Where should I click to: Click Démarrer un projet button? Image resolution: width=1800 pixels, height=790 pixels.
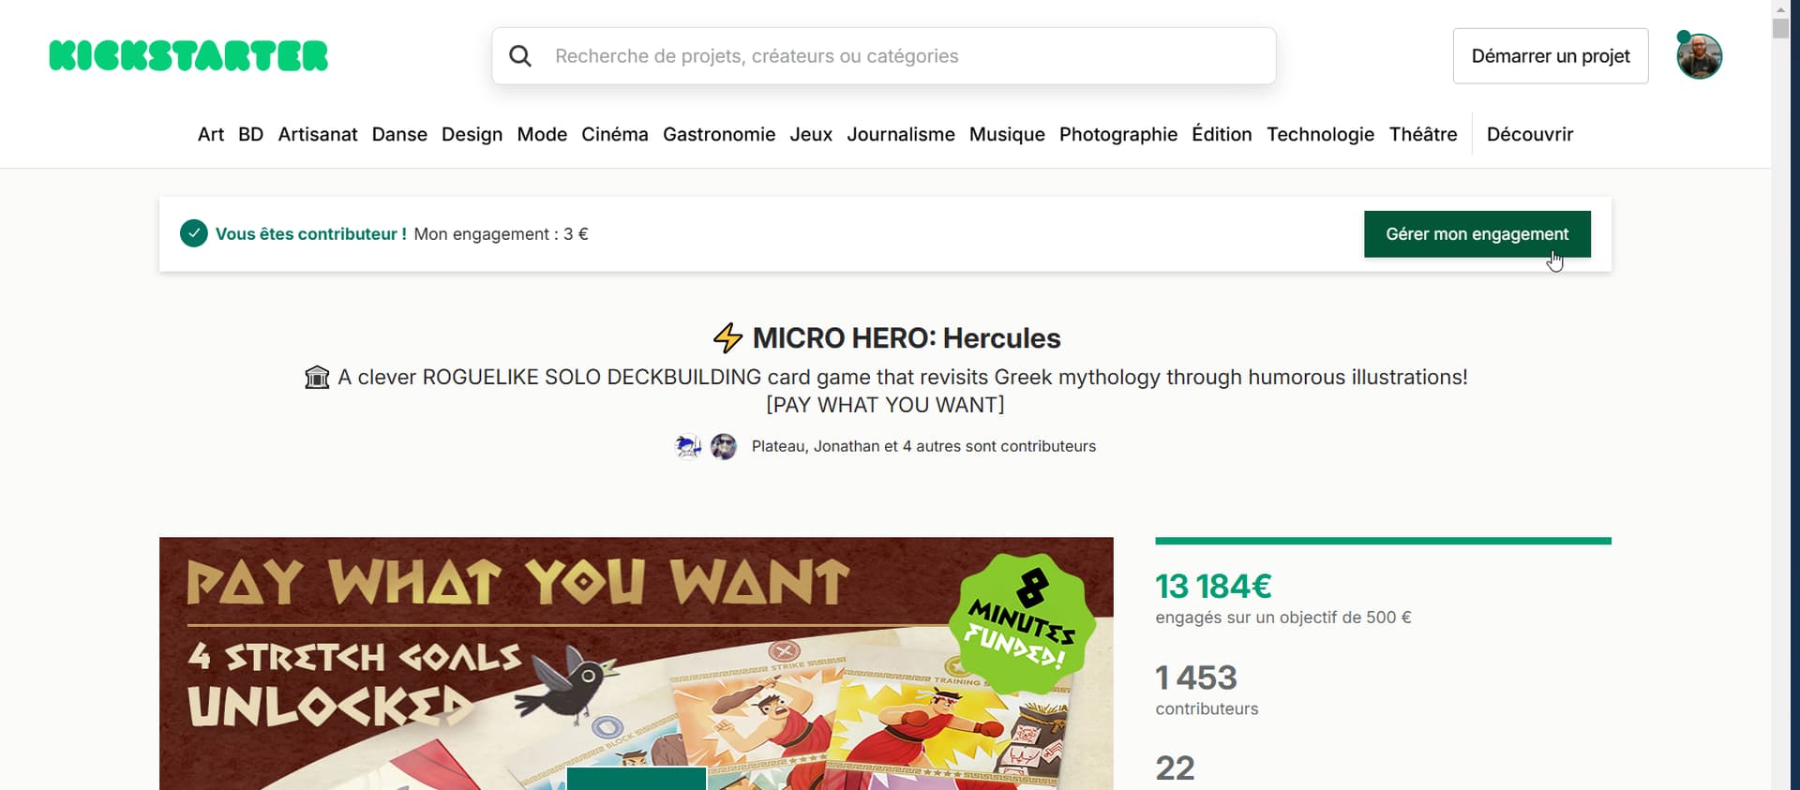1551,56
